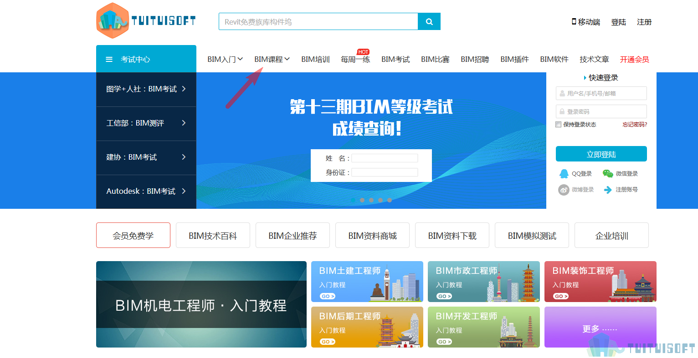The image size is (698, 358).
Task: Open the BIM培训 nav item
Action: tap(315, 59)
